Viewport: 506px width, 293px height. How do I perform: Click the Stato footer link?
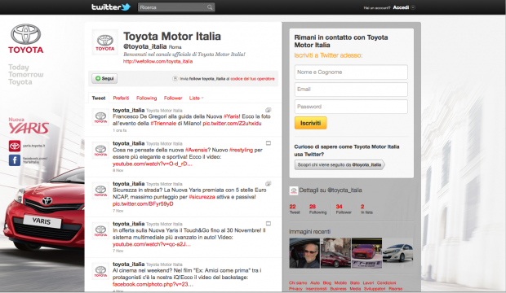355,283
